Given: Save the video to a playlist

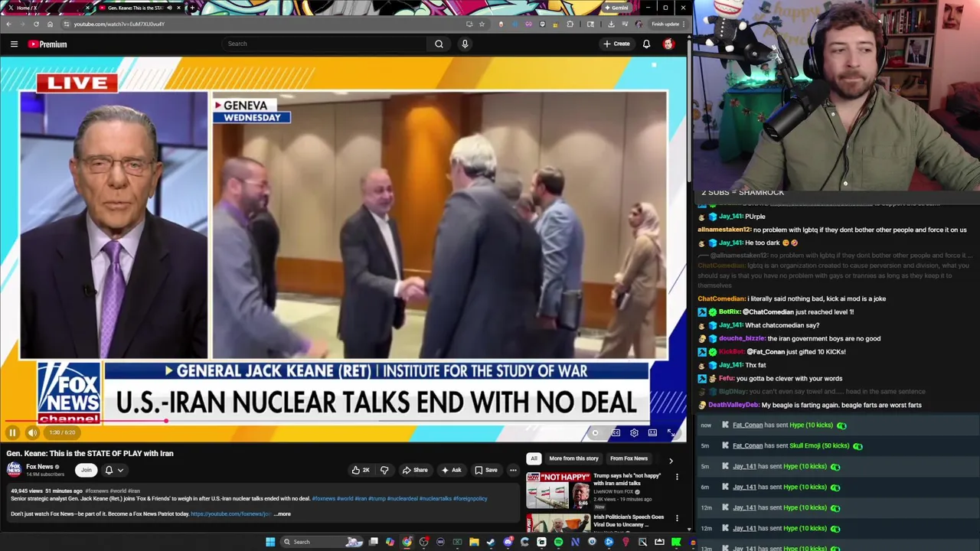Looking at the screenshot, I should click(485, 470).
